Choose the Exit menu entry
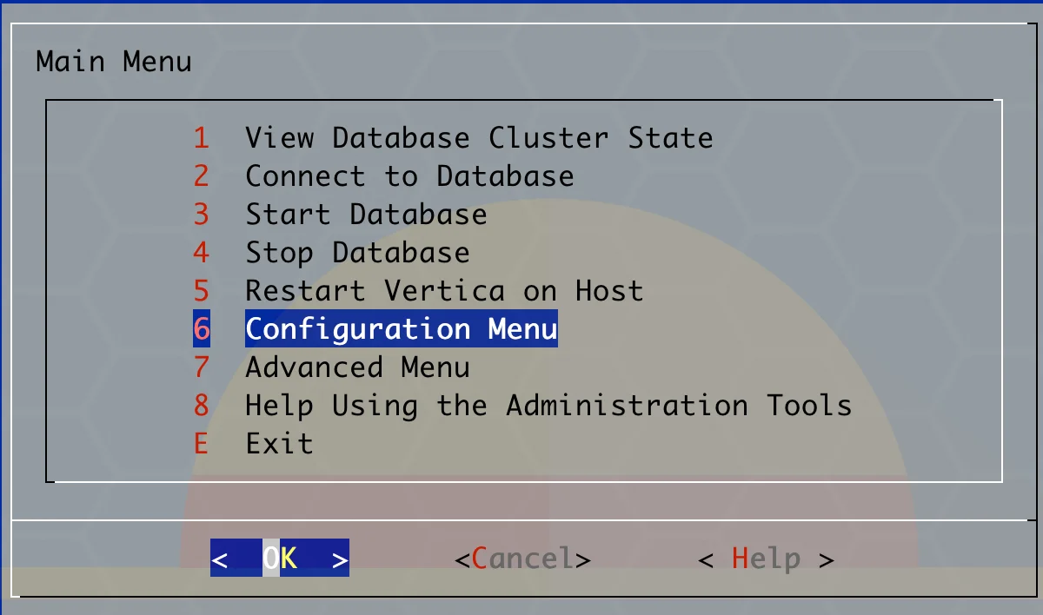 click(x=278, y=444)
